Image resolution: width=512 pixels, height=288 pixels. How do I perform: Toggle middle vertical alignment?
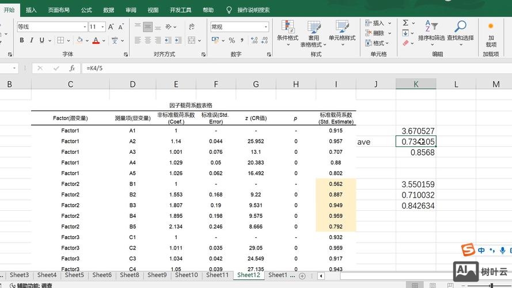pyautogui.click(x=148, y=26)
